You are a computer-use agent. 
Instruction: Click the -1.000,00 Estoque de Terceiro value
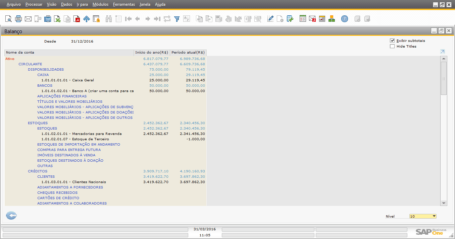click(196, 139)
